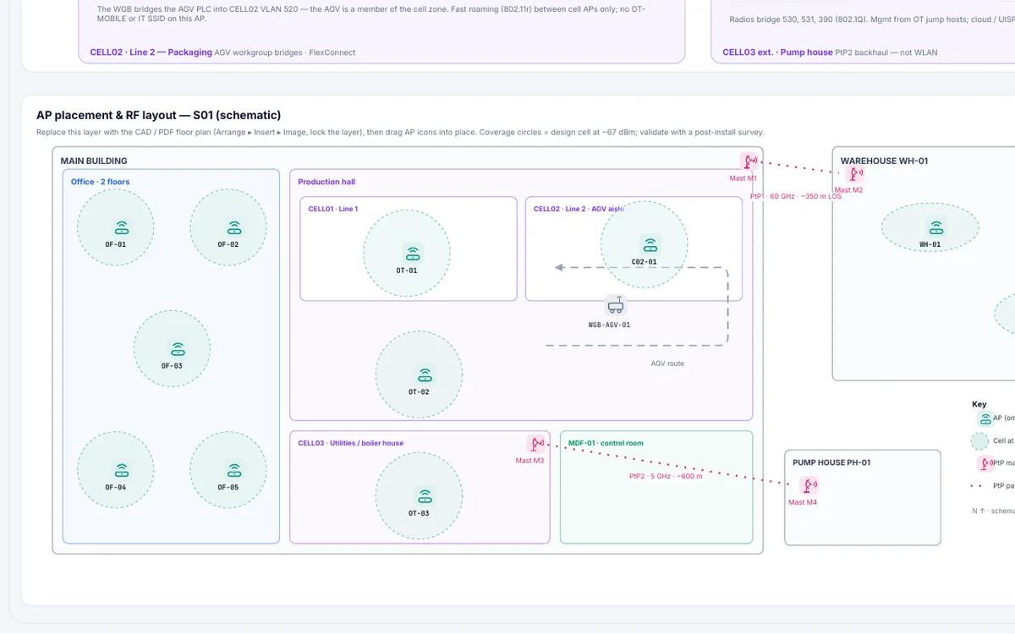Image resolution: width=1015 pixels, height=634 pixels.
Task: Select the OF-02 access point icon
Action: (234, 227)
